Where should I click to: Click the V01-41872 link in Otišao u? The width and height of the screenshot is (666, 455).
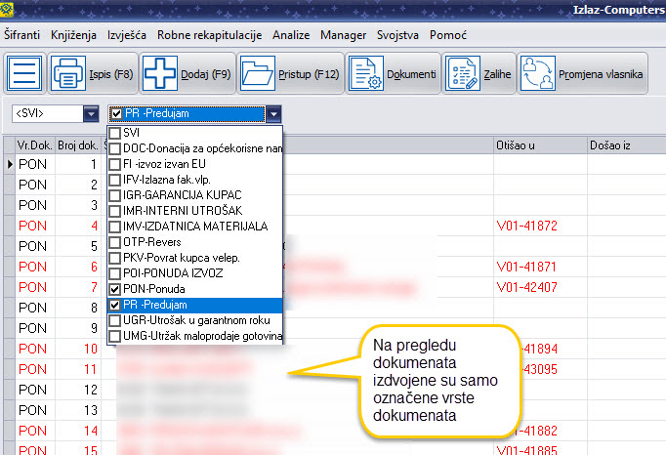point(526,226)
